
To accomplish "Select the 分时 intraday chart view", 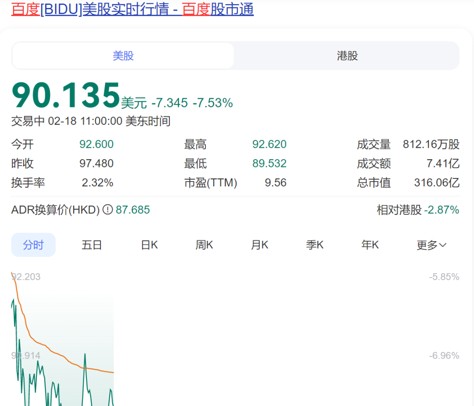I will pos(33,245).
